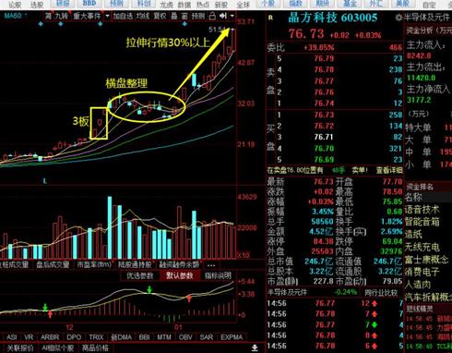Expand the chart toolbar's far-right dropdown arrow

coord(232,16)
